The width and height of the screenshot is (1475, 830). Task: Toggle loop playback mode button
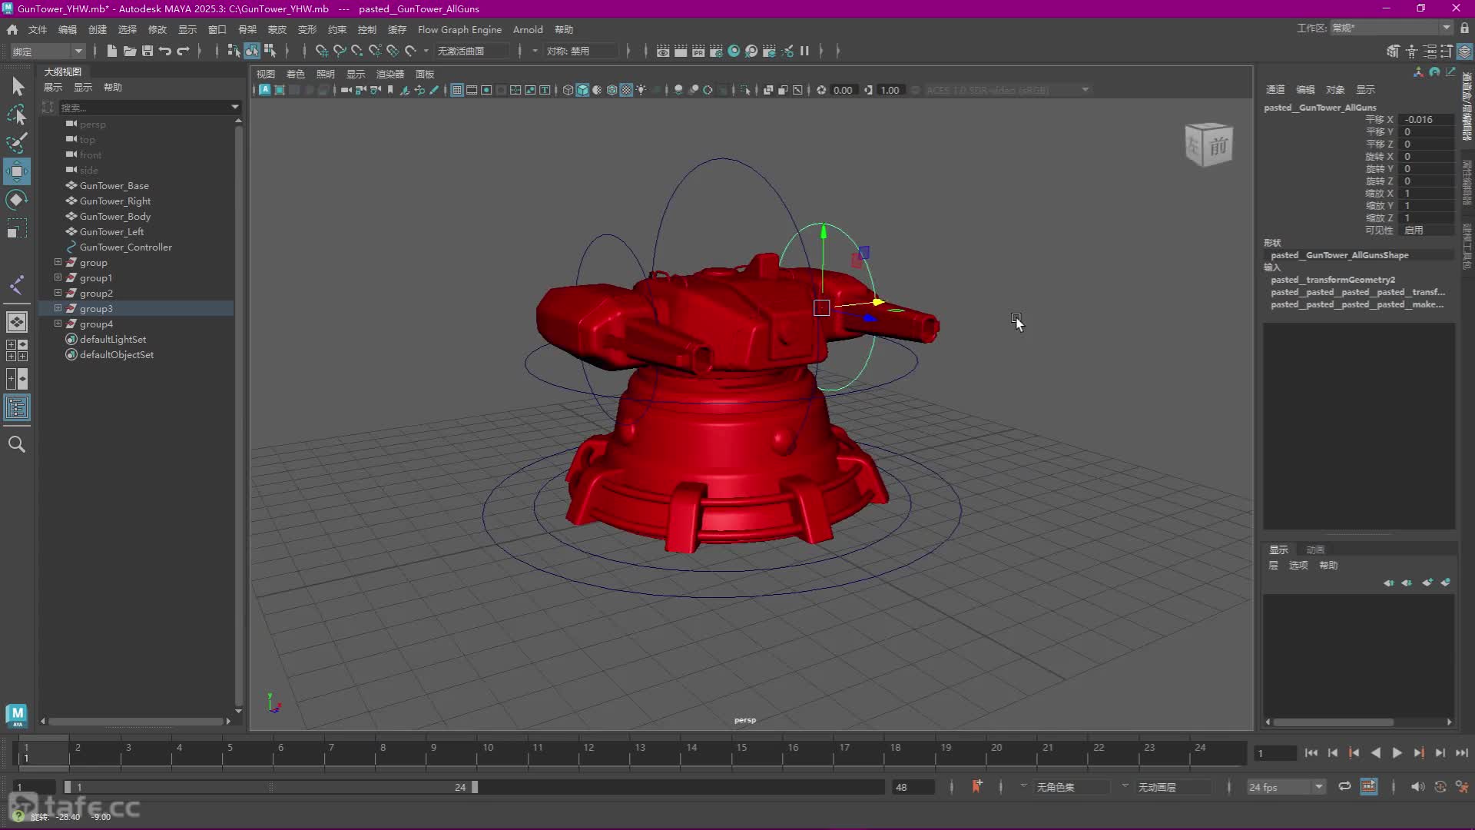(x=1344, y=786)
